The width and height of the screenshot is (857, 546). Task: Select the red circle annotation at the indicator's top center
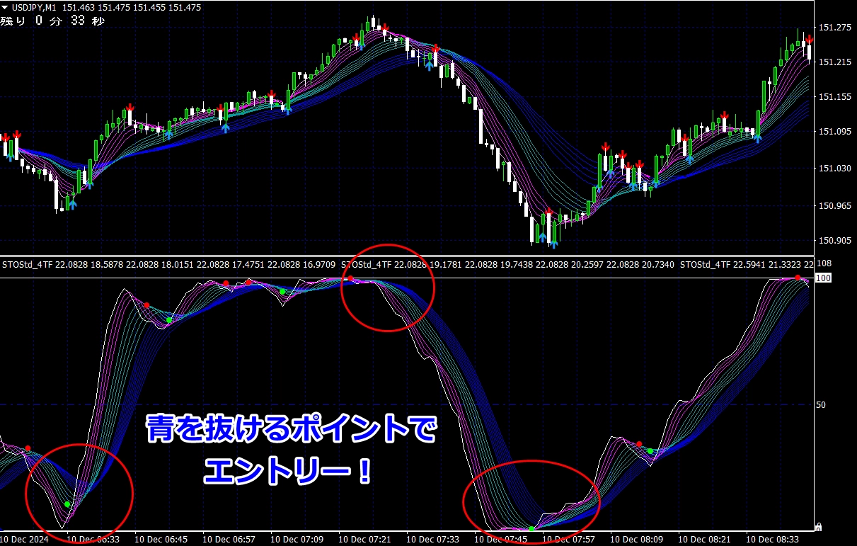388,288
